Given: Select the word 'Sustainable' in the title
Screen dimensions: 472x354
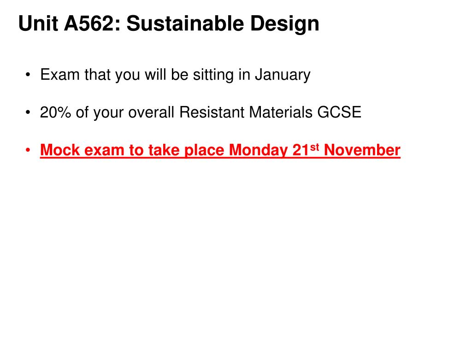Looking at the screenshot, I should (x=185, y=23).
